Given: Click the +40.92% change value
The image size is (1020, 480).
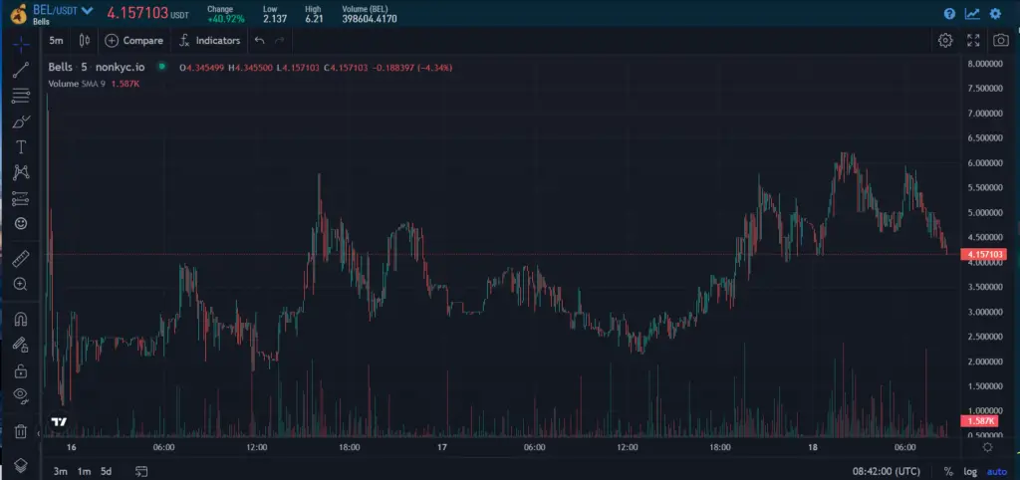Looking at the screenshot, I should (x=226, y=19).
